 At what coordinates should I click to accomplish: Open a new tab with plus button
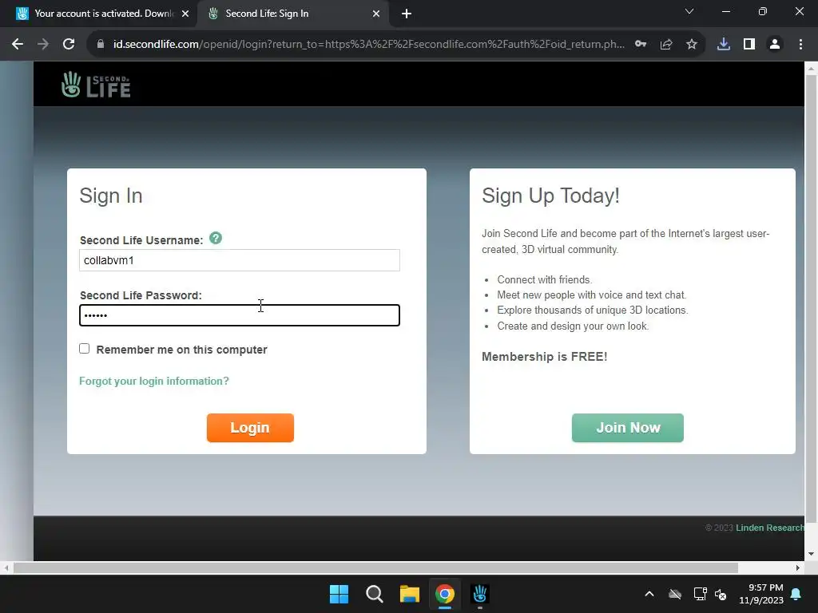click(x=407, y=14)
